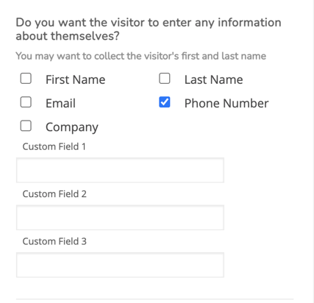The height and width of the screenshot is (303, 314).
Task: Click the Custom Field 3 label
Action: tap(54, 241)
